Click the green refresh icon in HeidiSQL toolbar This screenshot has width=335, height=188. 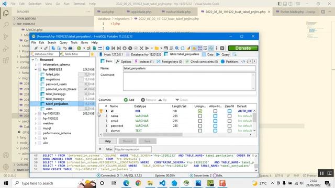click(x=79, y=49)
